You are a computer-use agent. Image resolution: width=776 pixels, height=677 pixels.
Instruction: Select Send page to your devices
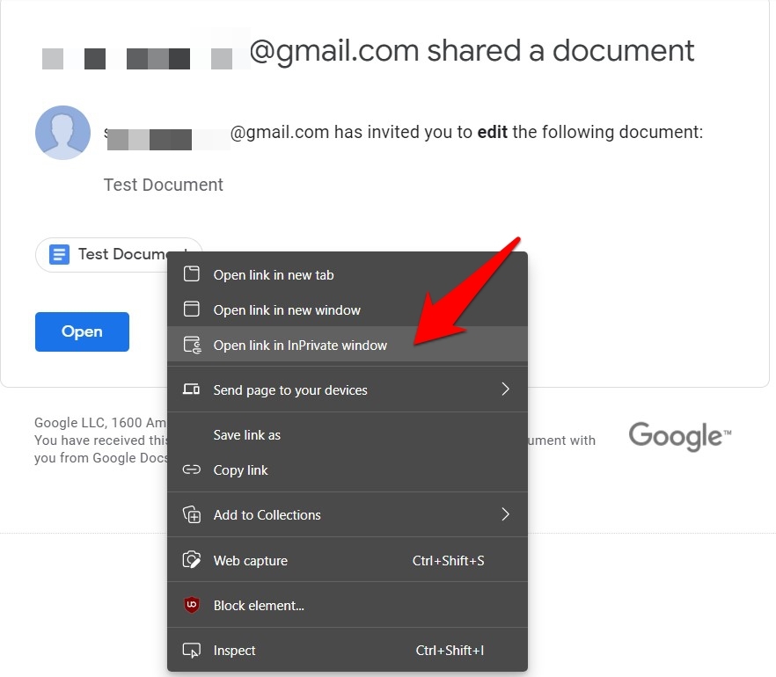pyautogui.click(x=348, y=389)
